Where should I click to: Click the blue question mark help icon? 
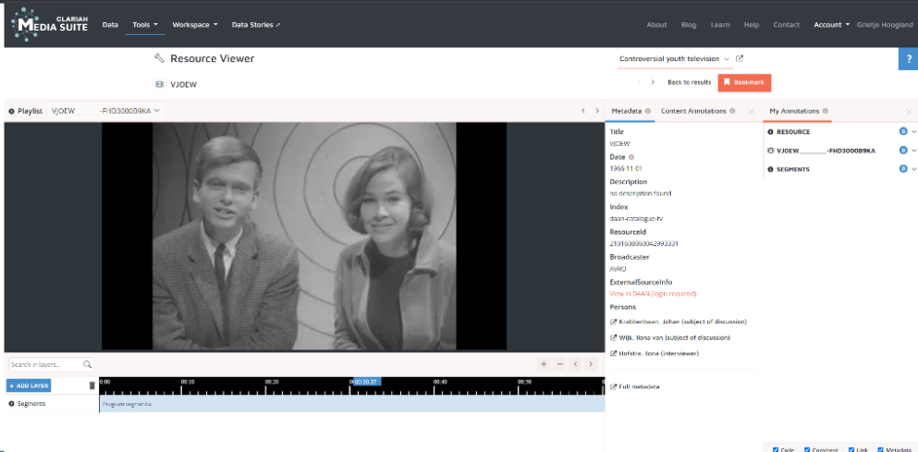(907, 59)
